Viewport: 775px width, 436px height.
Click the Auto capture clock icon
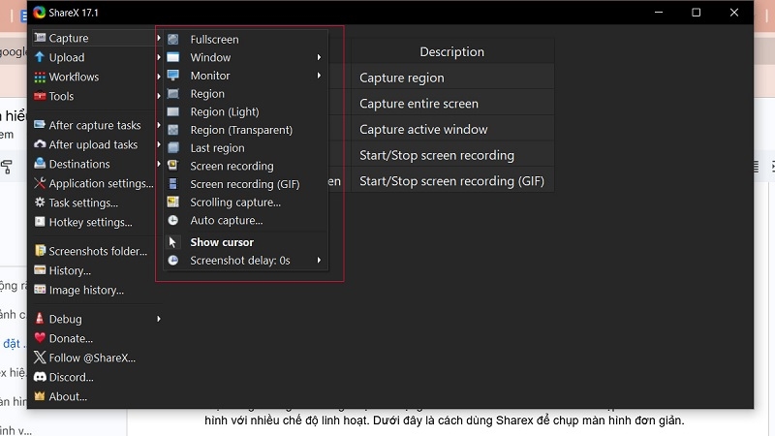[x=173, y=220]
